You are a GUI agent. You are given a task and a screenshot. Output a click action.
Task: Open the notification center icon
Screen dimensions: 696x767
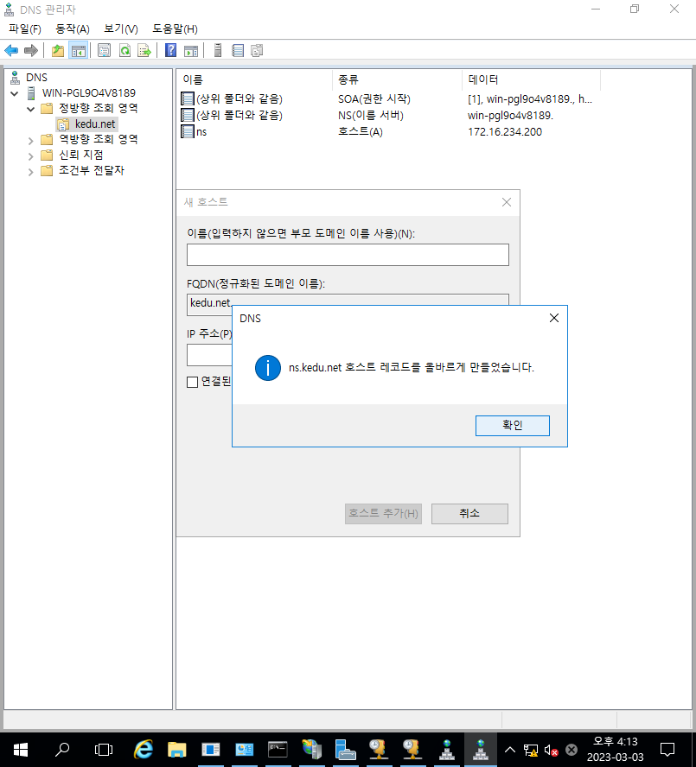coord(667,750)
